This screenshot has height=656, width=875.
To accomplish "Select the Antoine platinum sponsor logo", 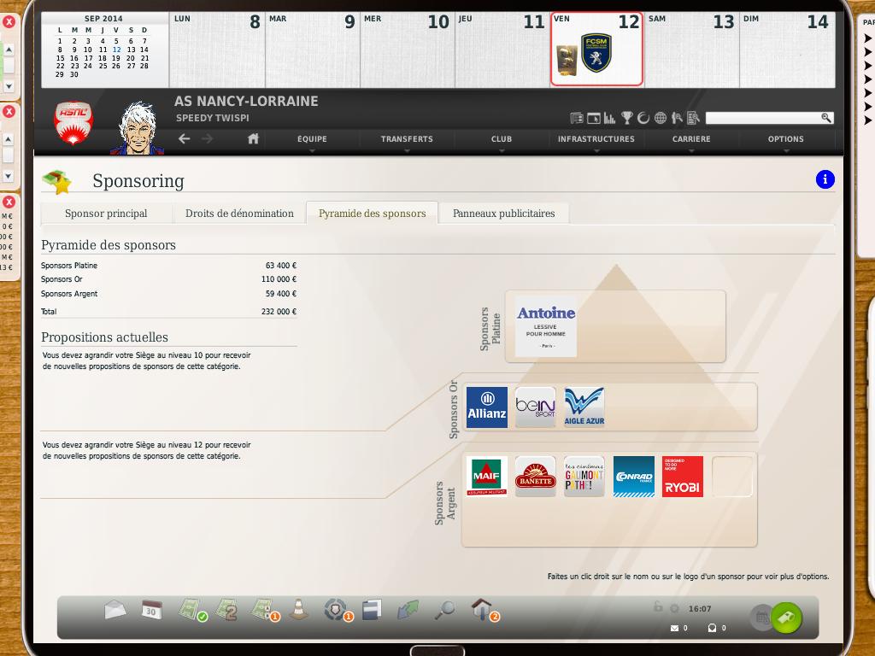I will 546,327.
